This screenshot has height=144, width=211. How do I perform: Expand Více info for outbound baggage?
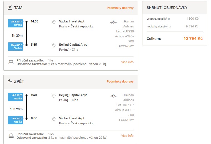click(127, 62)
